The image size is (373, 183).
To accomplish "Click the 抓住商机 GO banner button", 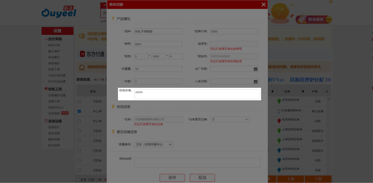I will pyautogui.click(x=313, y=20).
